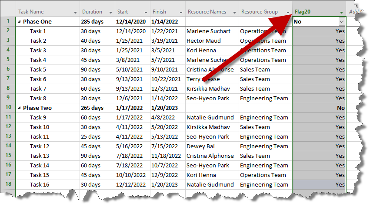This screenshot has height=204, width=370.
Task: Open the Task Name column filter dropdown
Action: (x=75, y=12)
